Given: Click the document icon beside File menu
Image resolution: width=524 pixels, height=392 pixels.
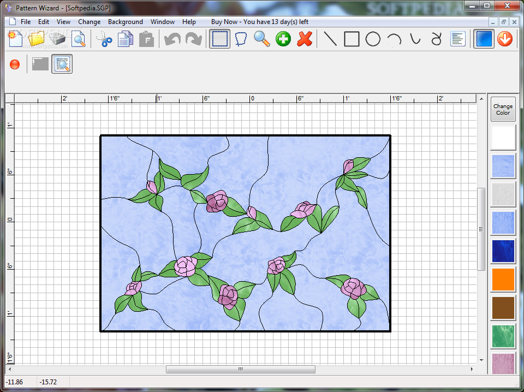Looking at the screenshot, I should (13, 22).
